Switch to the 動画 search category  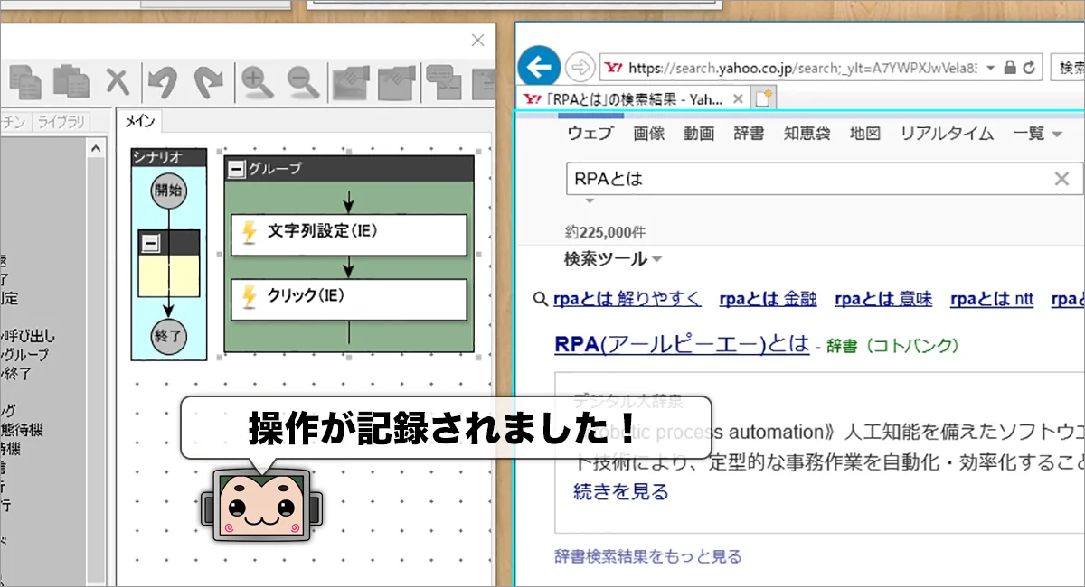click(699, 134)
